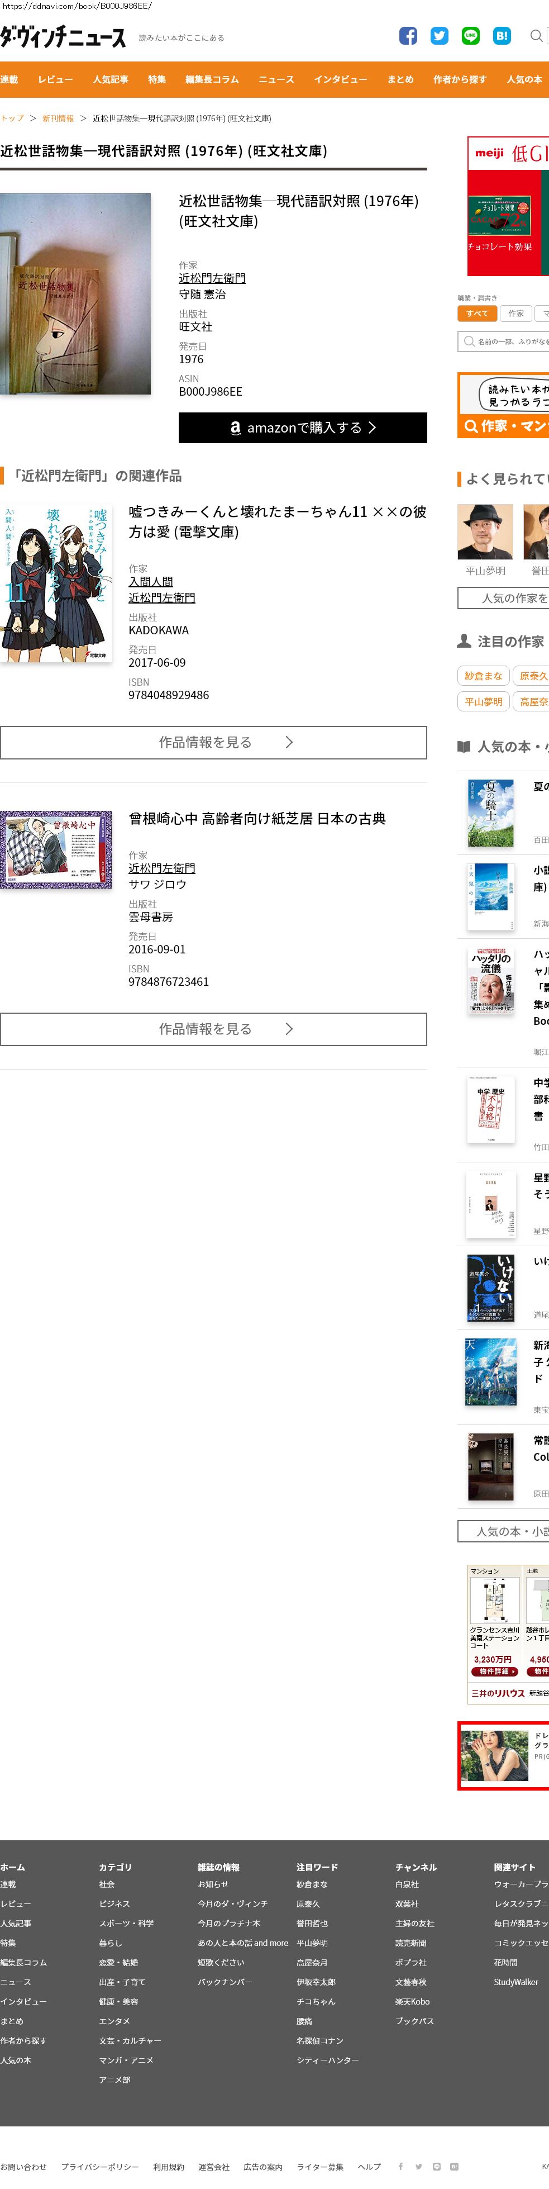This screenshot has height=2189, width=549.
Task: Click the ダ・ヴィンチニュース site logo
Action: [63, 36]
